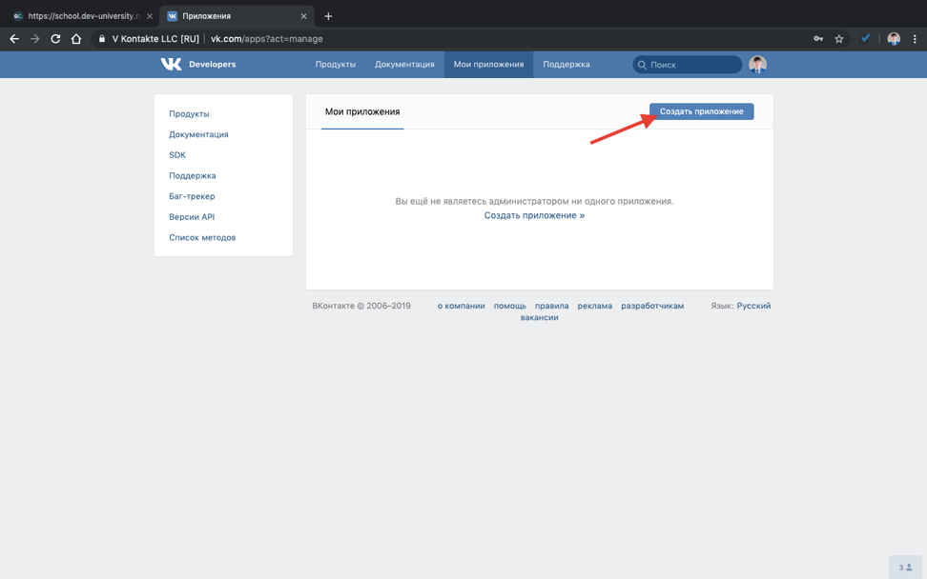927x579 pixels.
Task: Click the Создать приложение button
Action: pyautogui.click(x=702, y=111)
